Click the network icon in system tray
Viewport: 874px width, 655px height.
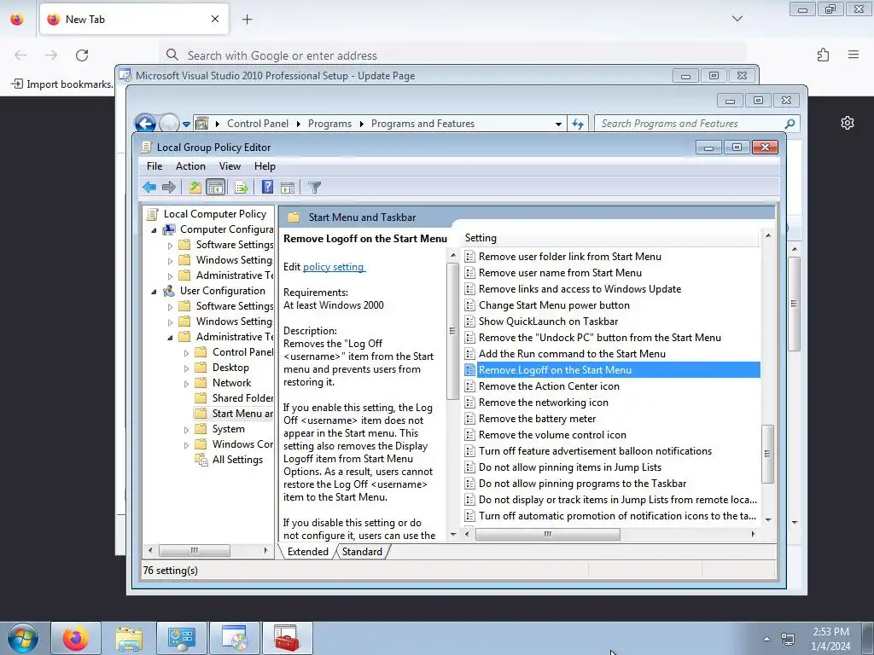(788, 639)
